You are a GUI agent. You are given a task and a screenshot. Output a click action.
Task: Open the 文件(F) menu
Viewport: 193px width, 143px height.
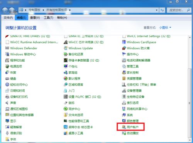point(8,18)
